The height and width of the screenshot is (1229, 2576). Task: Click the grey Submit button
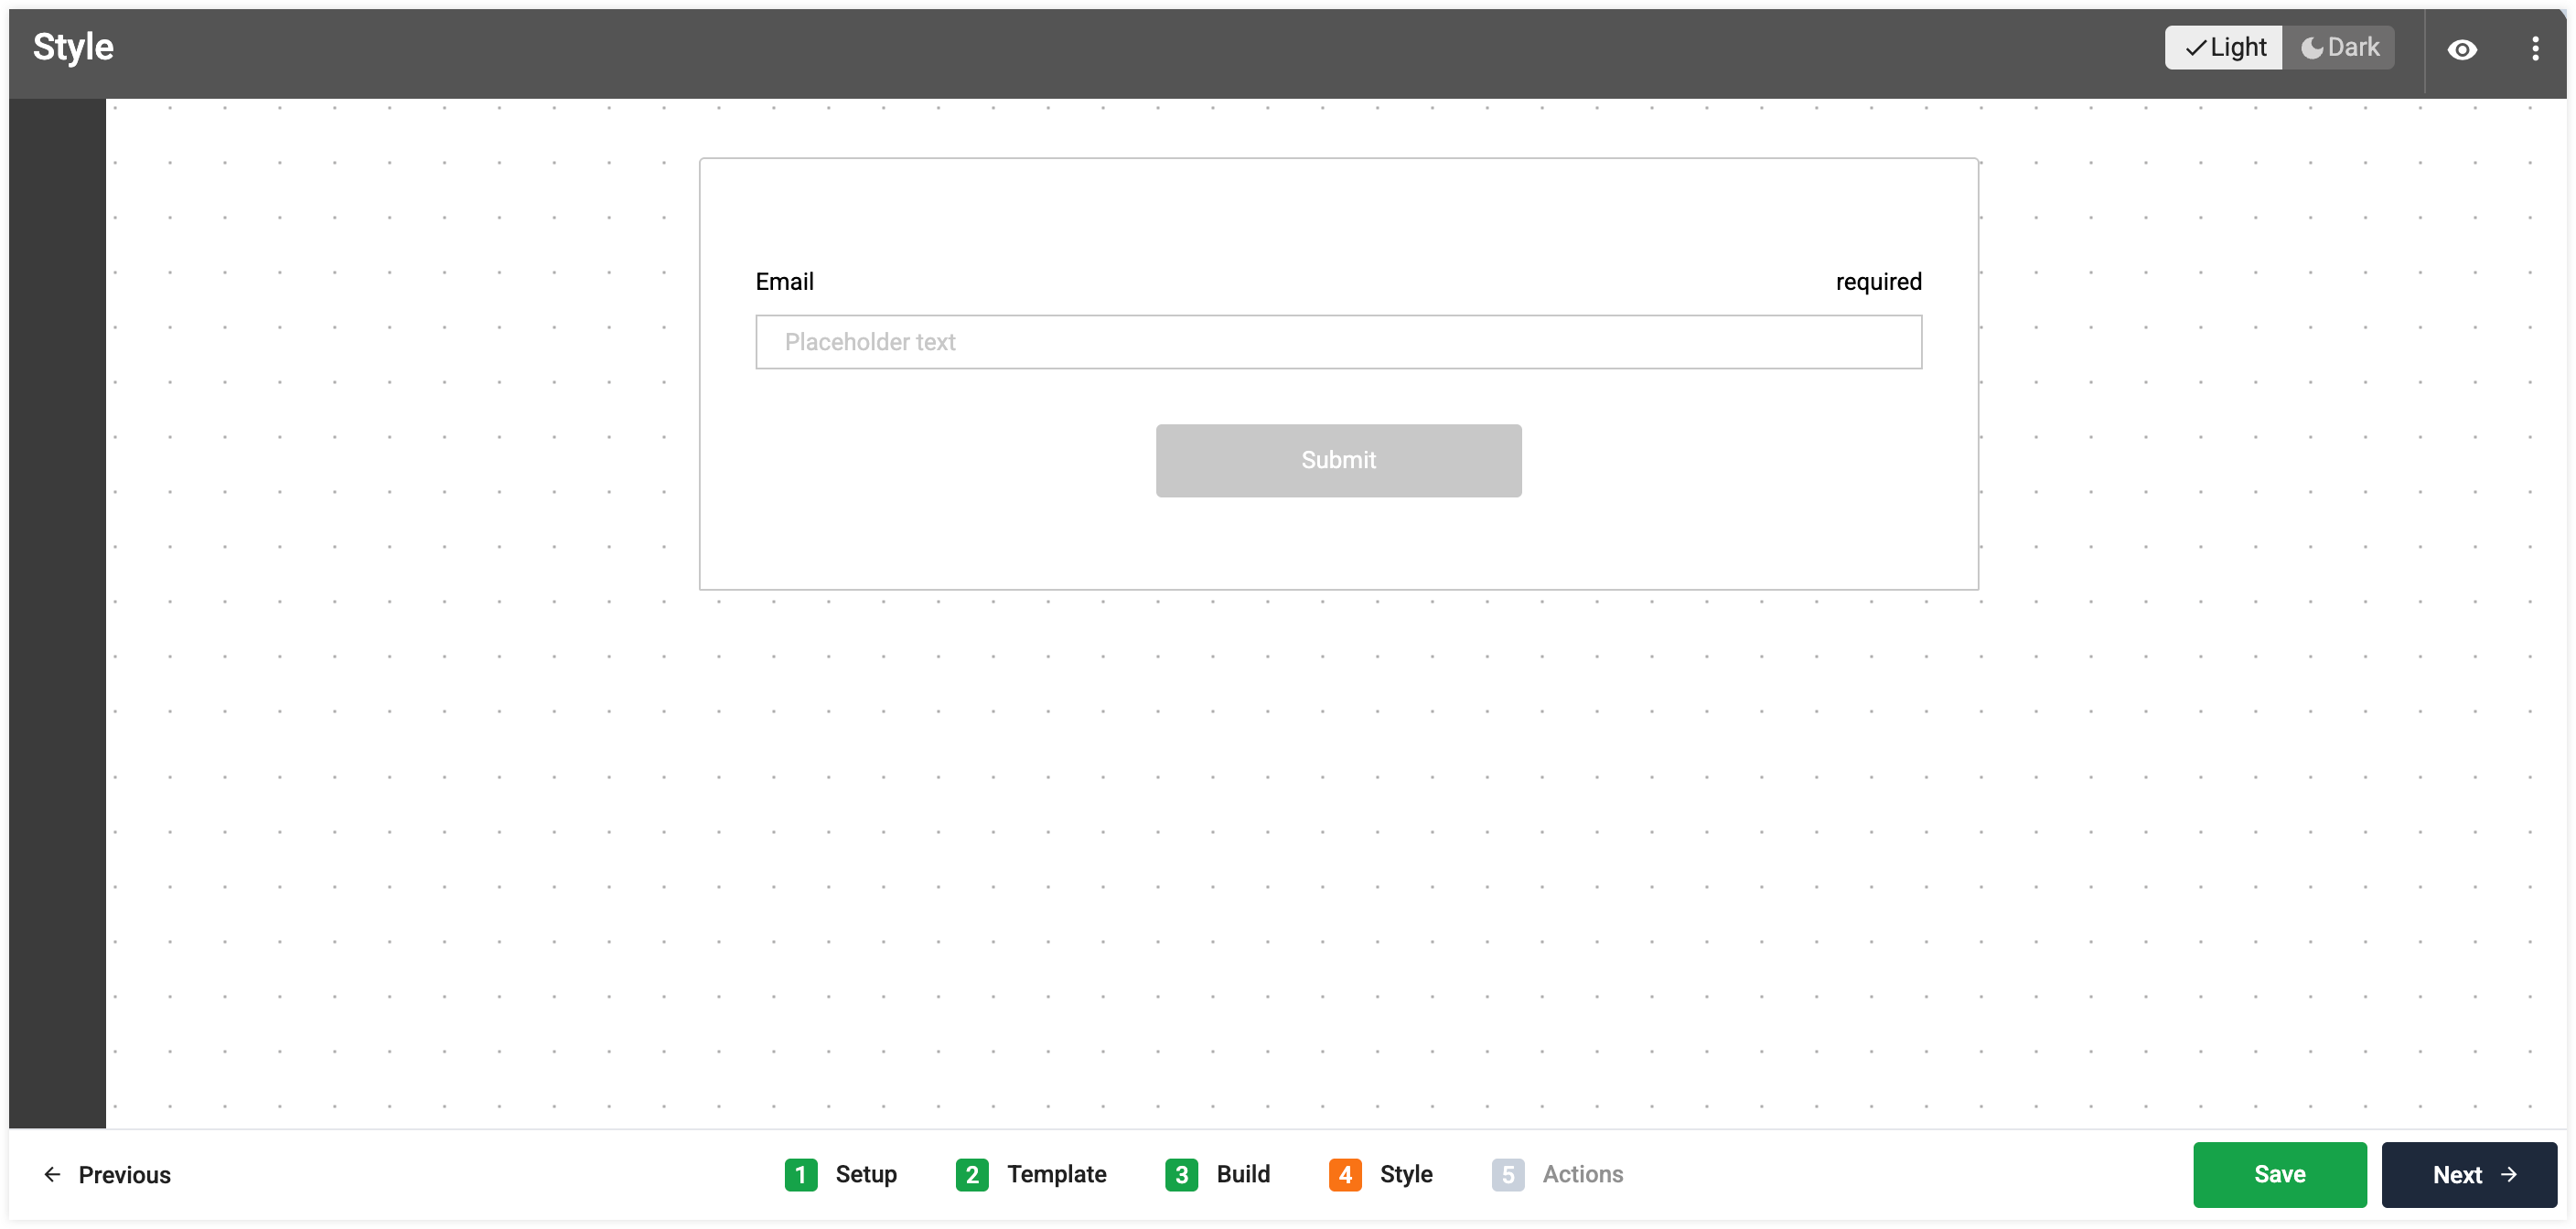[1338, 460]
